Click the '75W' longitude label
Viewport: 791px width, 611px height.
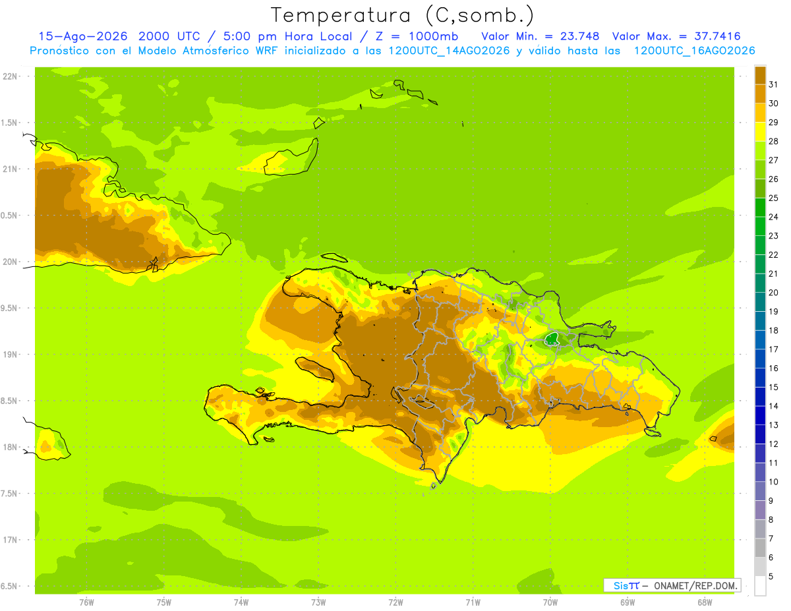(163, 602)
